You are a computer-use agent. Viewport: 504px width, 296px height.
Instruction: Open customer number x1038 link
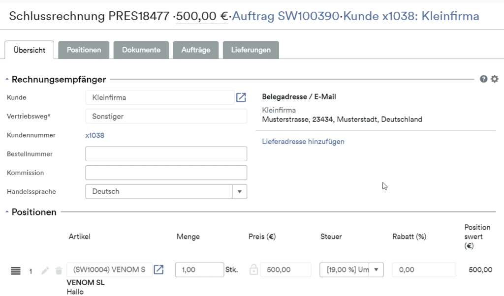pos(94,135)
